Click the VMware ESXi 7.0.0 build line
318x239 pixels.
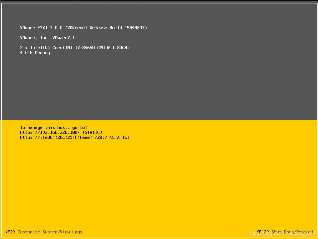(84, 28)
